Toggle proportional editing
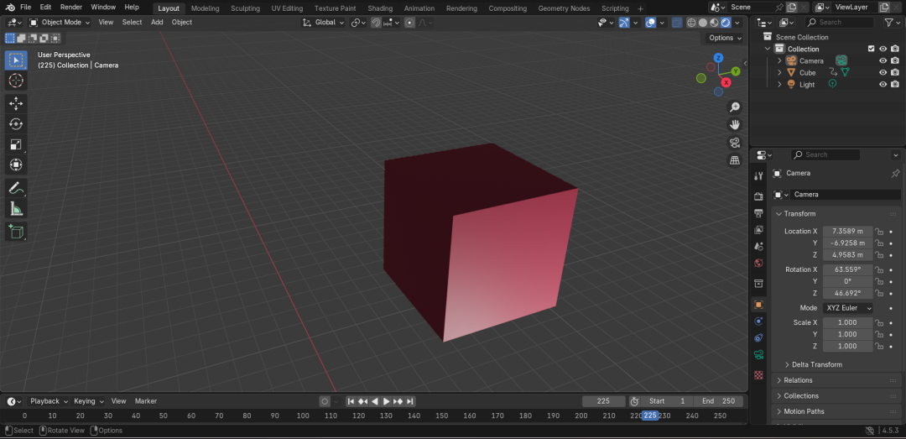906x439 pixels. [x=409, y=23]
